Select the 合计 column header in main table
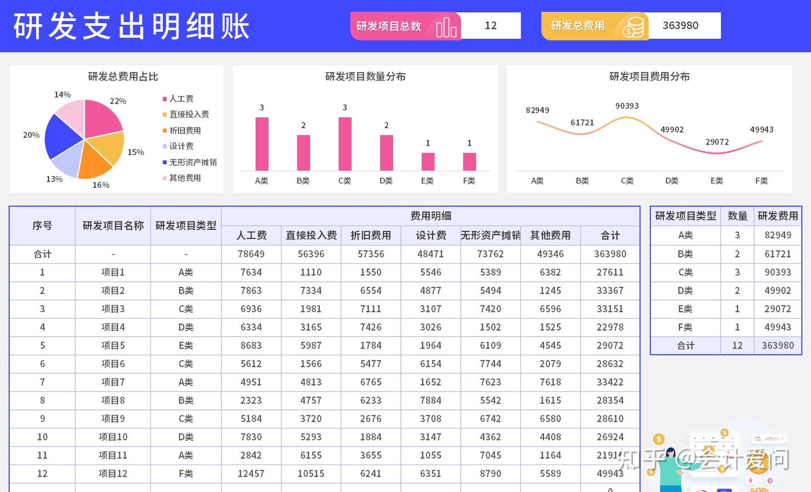 tap(610, 236)
